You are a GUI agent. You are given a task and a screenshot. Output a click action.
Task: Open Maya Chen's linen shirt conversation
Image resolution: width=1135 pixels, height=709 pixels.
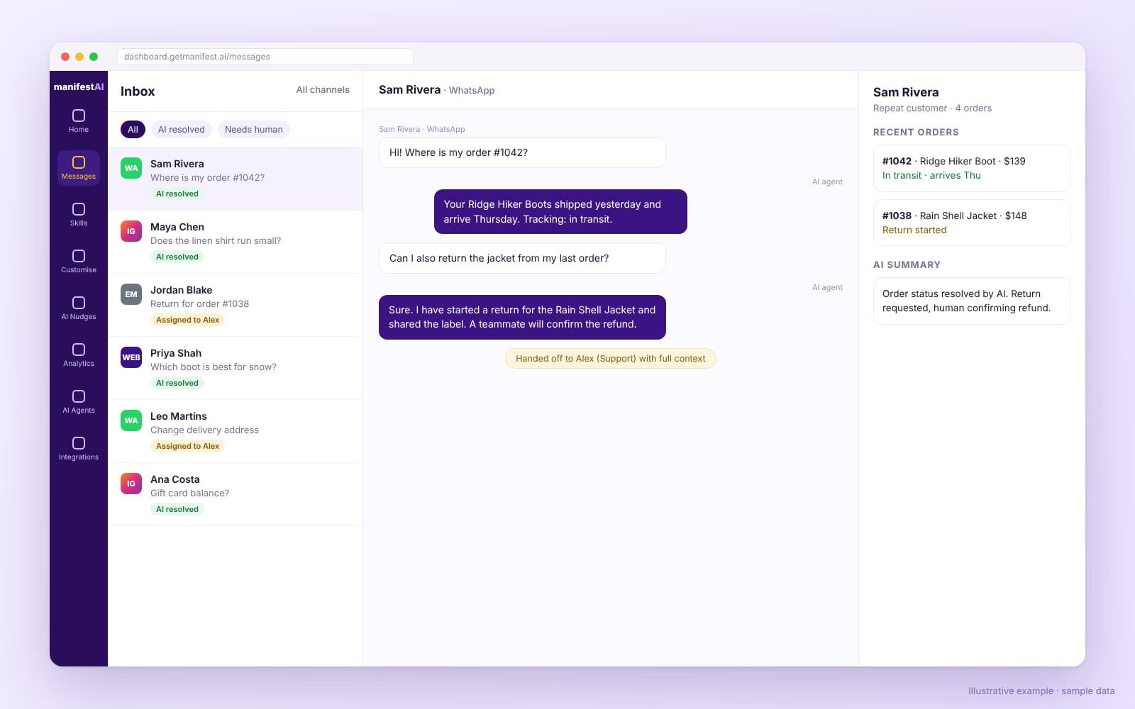click(235, 242)
